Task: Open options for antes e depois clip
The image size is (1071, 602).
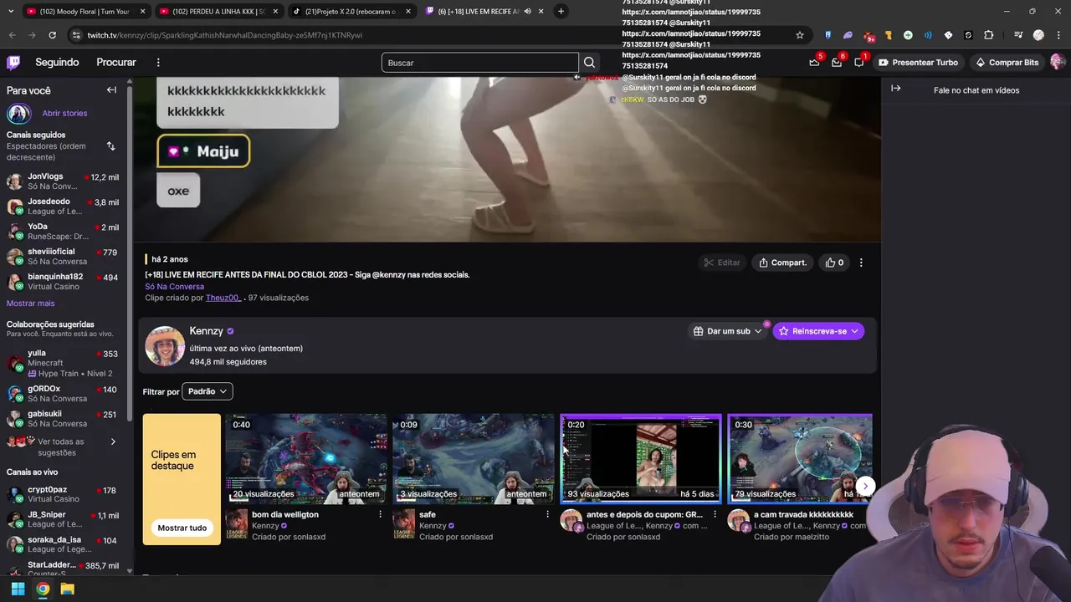Action: (x=715, y=514)
